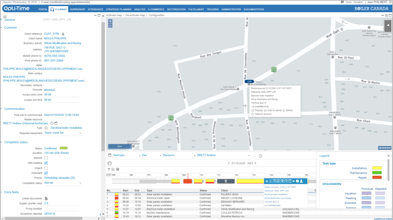Open the Required equipment dropdown

click(63, 133)
